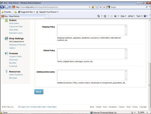Click the blue Save button
This screenshot has height=114, width=151.
(x=39, y=92)
